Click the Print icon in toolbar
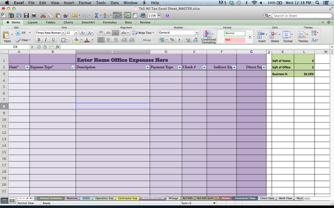Screen dimensions: 334x208 pos(34,16)
